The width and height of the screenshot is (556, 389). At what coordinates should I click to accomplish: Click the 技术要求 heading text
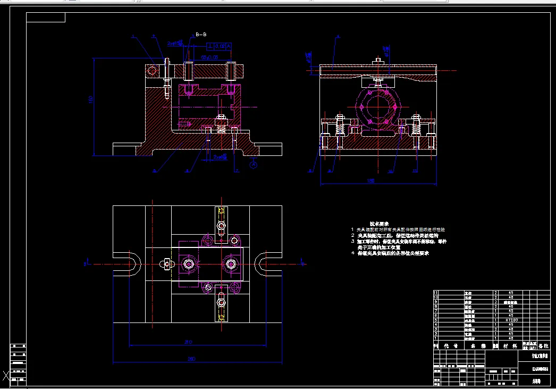[380, 224]
